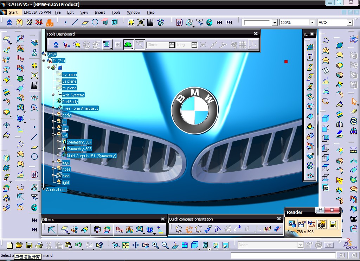Click the ruler measure icon on the right
The image size is (360, 261).
(x=353, y=149)
